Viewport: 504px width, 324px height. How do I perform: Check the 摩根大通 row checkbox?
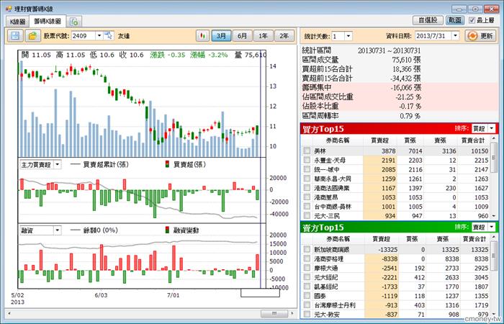click(307, 268)
